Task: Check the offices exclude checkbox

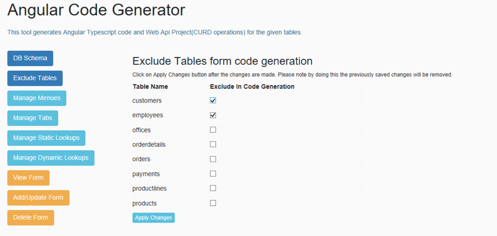Action: [x=213, y=130]
